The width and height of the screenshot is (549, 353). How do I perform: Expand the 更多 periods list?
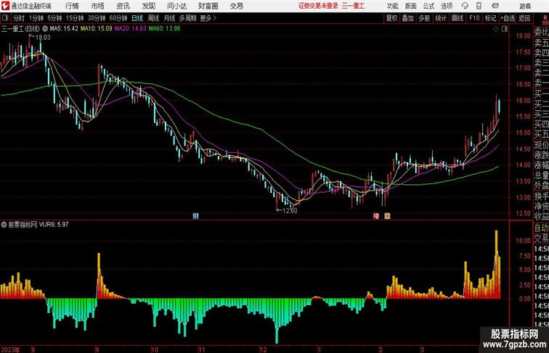click(x=208, y=18)
